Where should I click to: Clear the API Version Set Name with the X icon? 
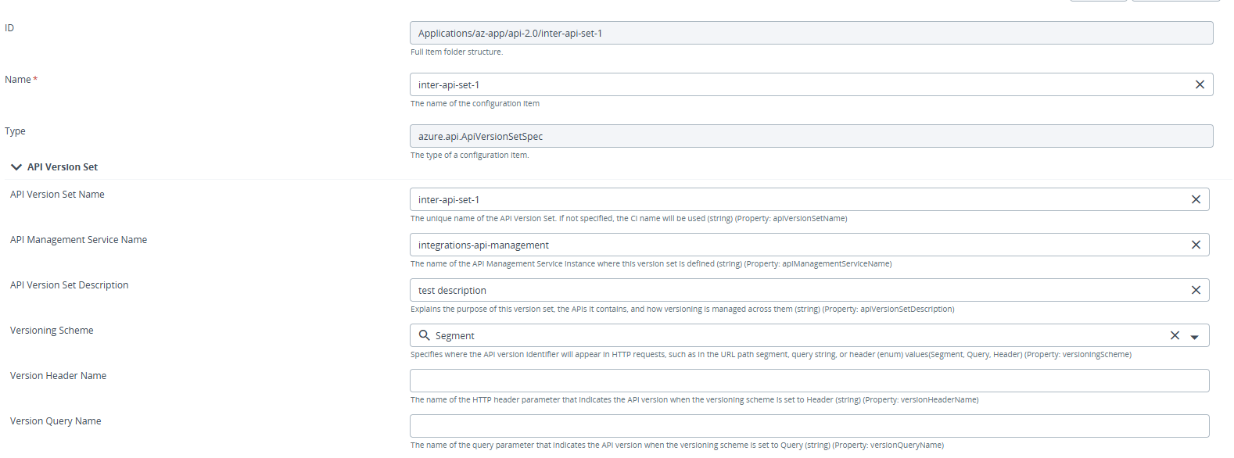click(1196, 199)
